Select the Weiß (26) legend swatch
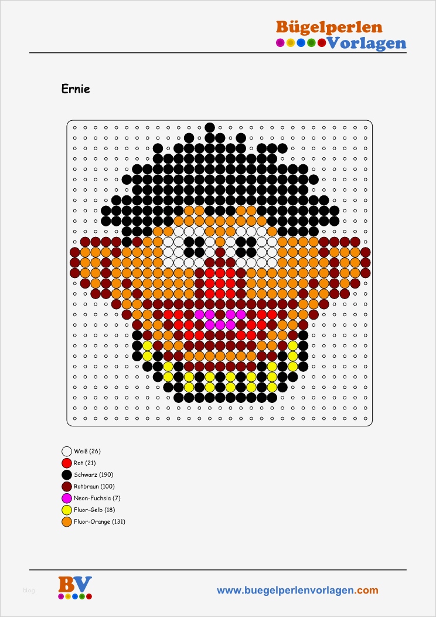436x617 pixels. pyautogui.click(x=67, y=452)
